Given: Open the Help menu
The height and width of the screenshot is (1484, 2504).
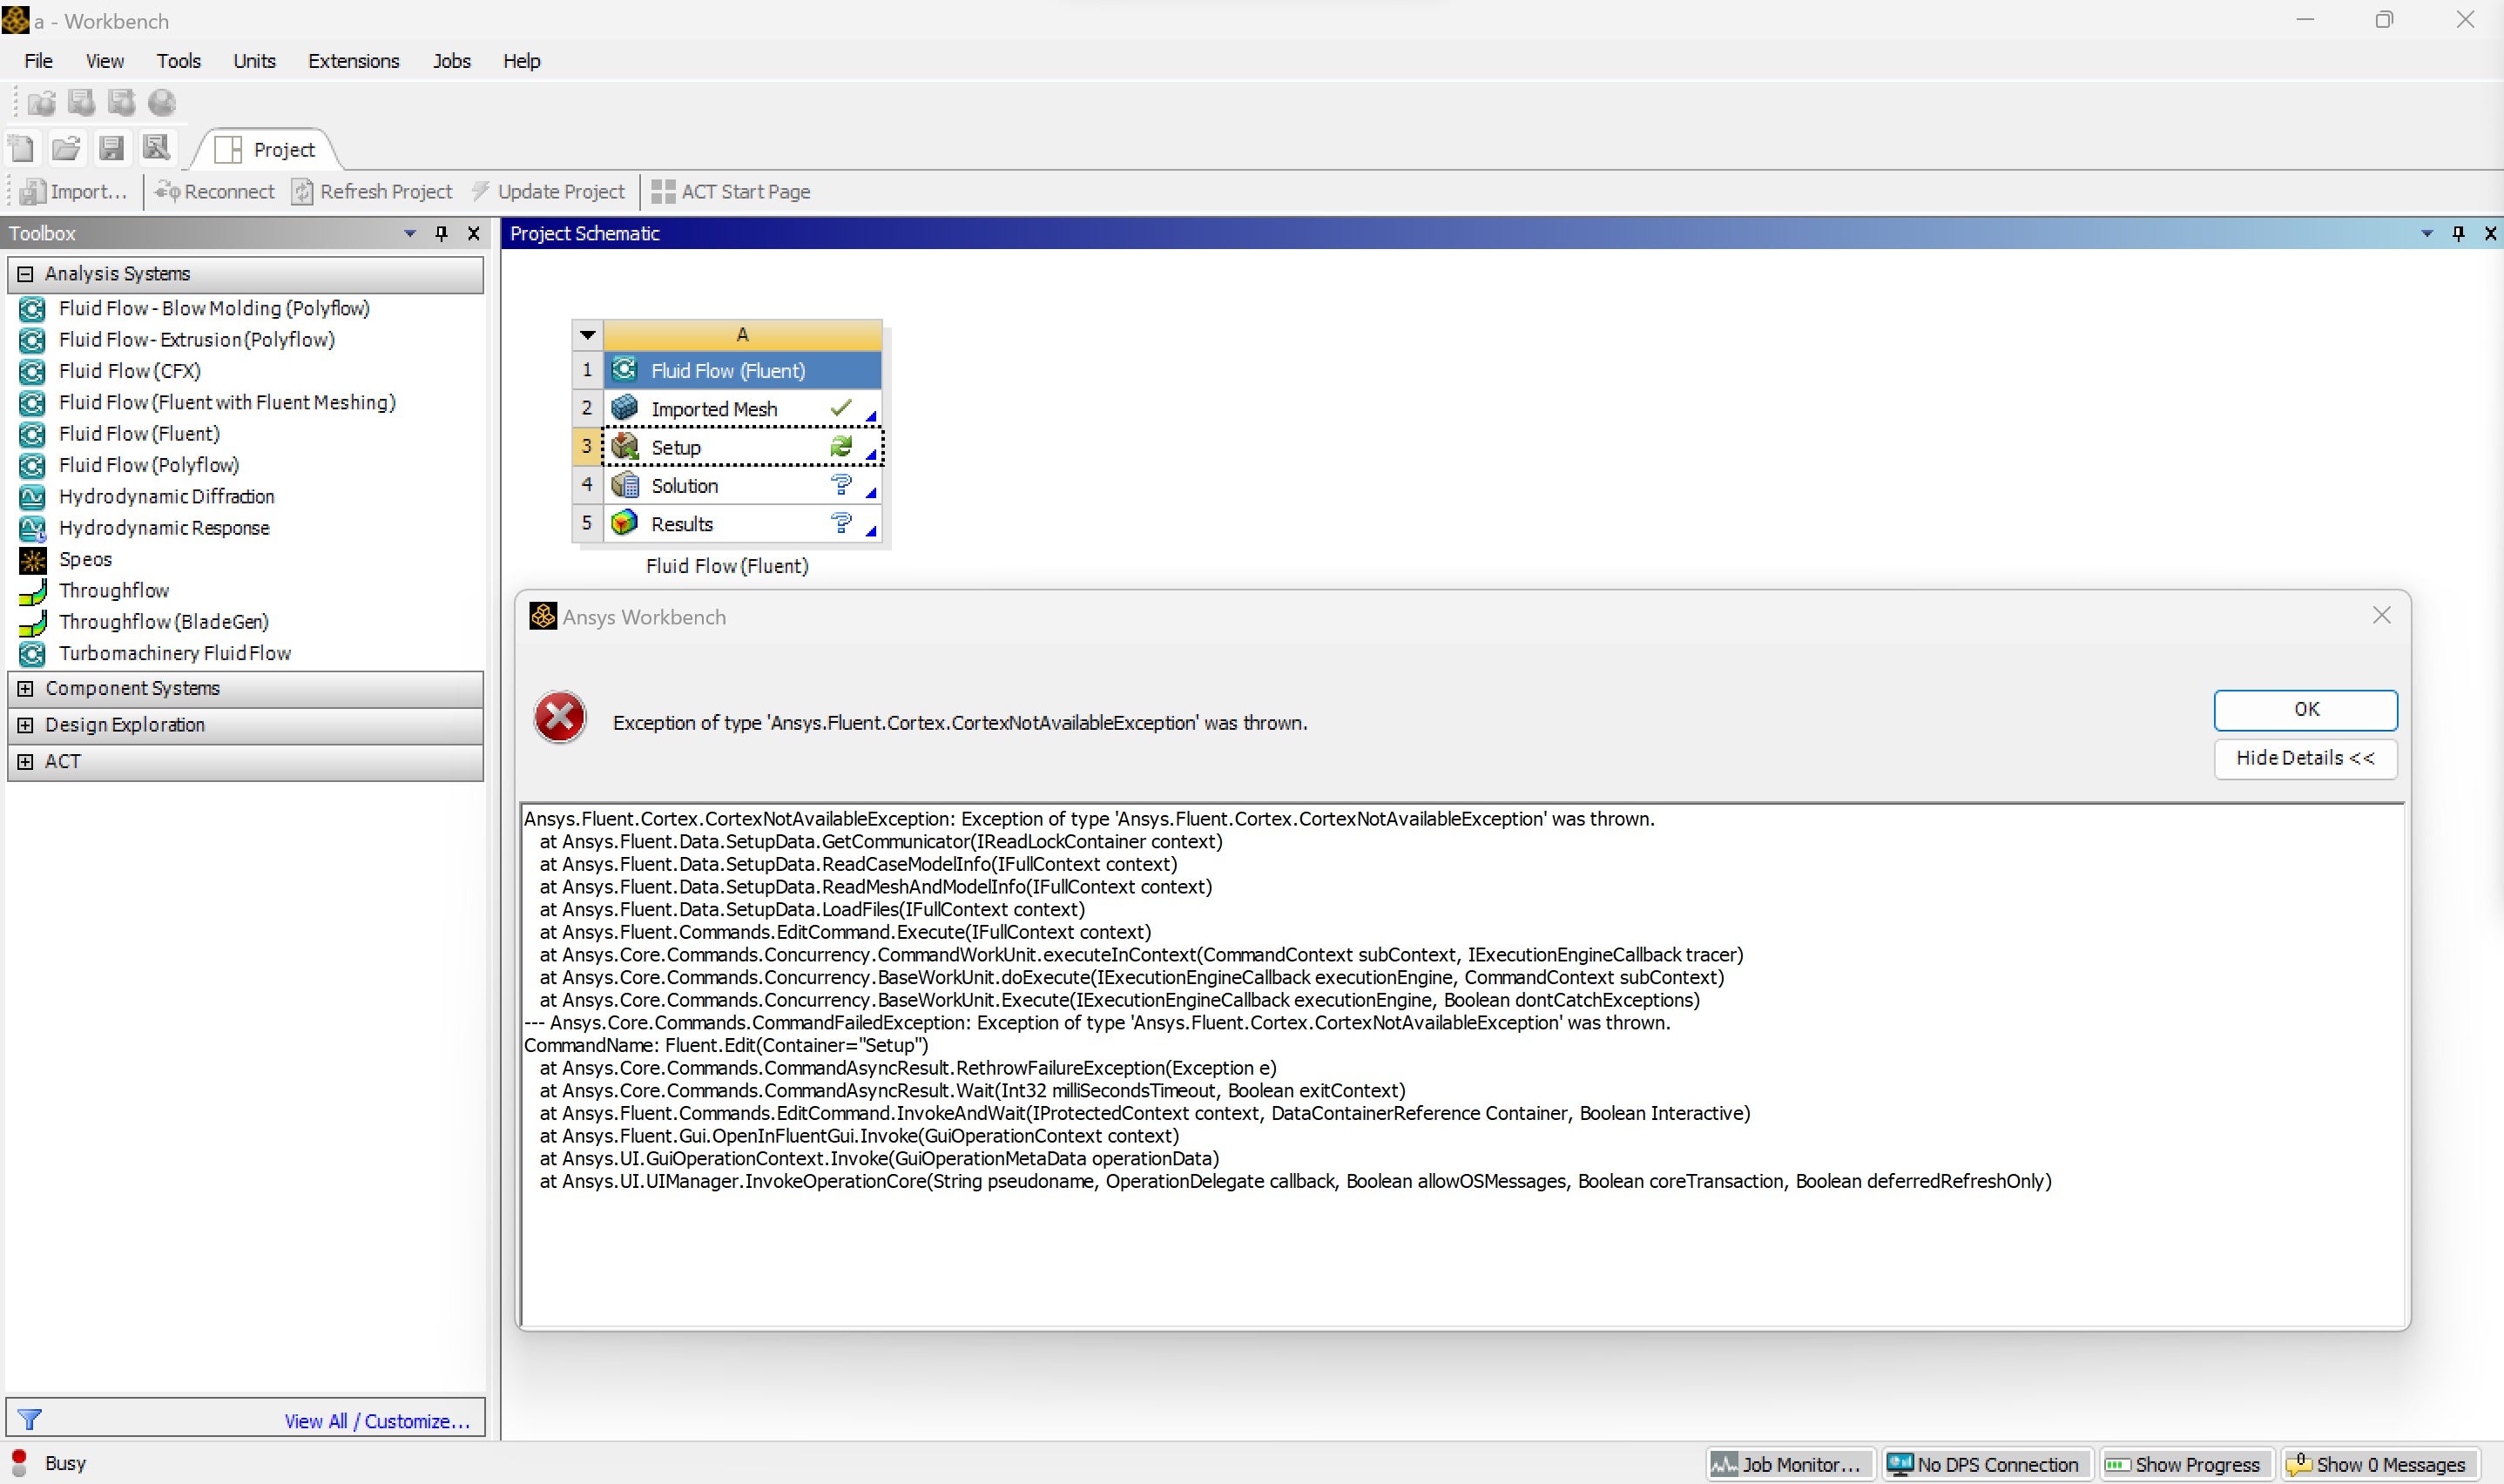Looking at the screenshot, I should coord(521,61).
